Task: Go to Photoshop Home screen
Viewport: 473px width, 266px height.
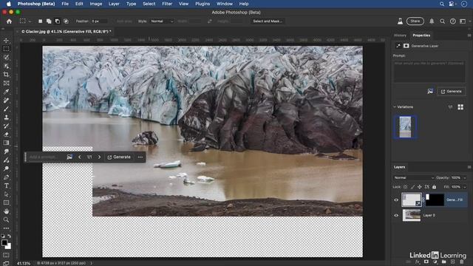Action: pos(9,21)
